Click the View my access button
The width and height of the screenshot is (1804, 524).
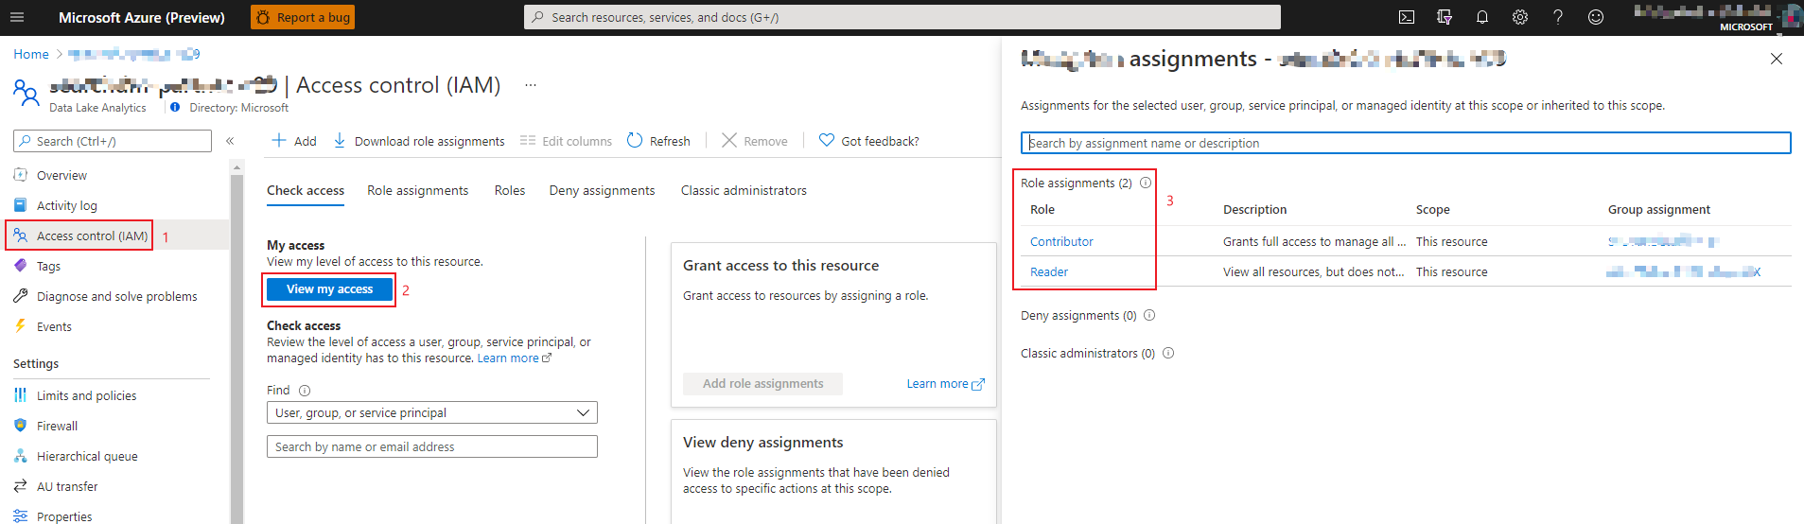pyautogui.click(x=329, y=289)
